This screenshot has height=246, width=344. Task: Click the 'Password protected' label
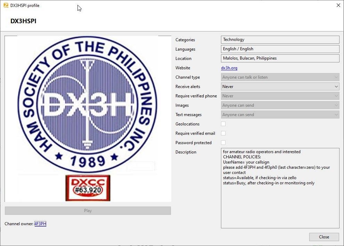(x=194, y=142)
